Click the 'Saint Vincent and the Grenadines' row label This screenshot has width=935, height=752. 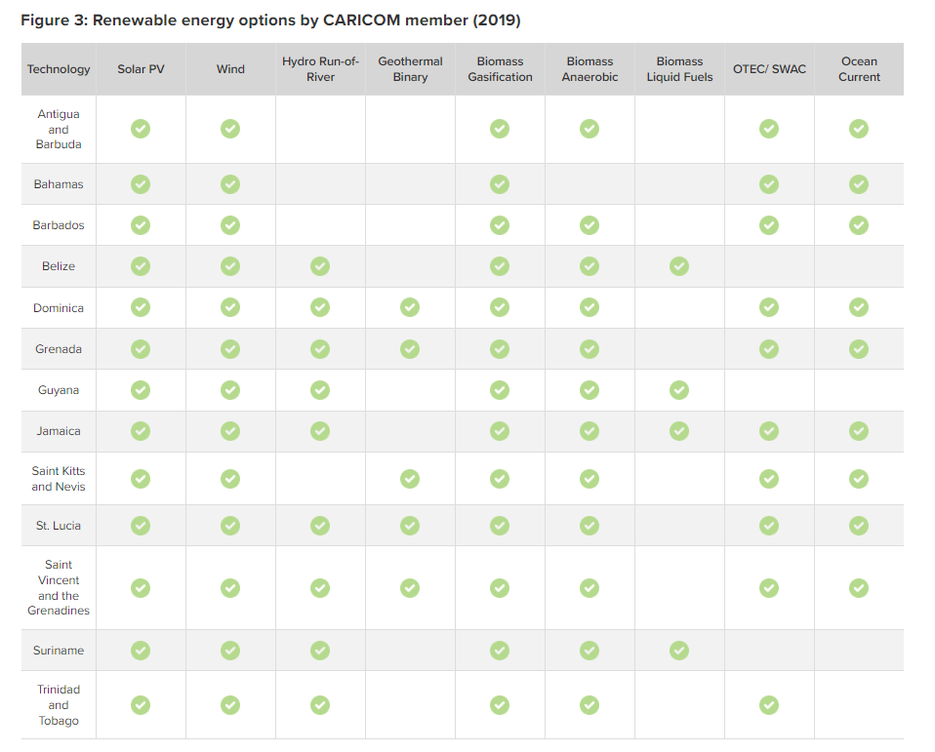(59, 587)
